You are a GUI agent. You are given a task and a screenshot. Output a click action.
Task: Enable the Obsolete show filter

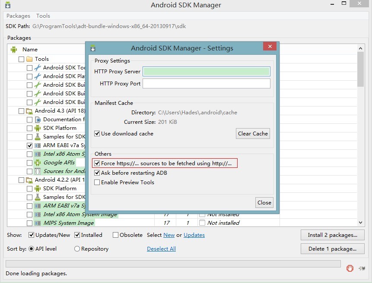coord(115,235)
